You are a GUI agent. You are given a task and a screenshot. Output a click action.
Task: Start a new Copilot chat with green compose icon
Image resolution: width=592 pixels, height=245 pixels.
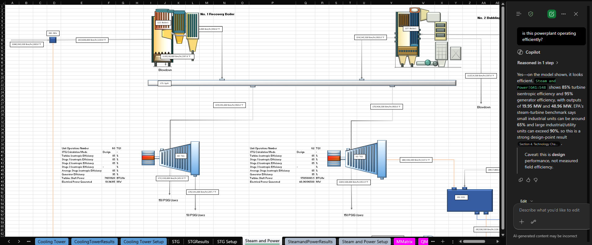coord(552,14)
